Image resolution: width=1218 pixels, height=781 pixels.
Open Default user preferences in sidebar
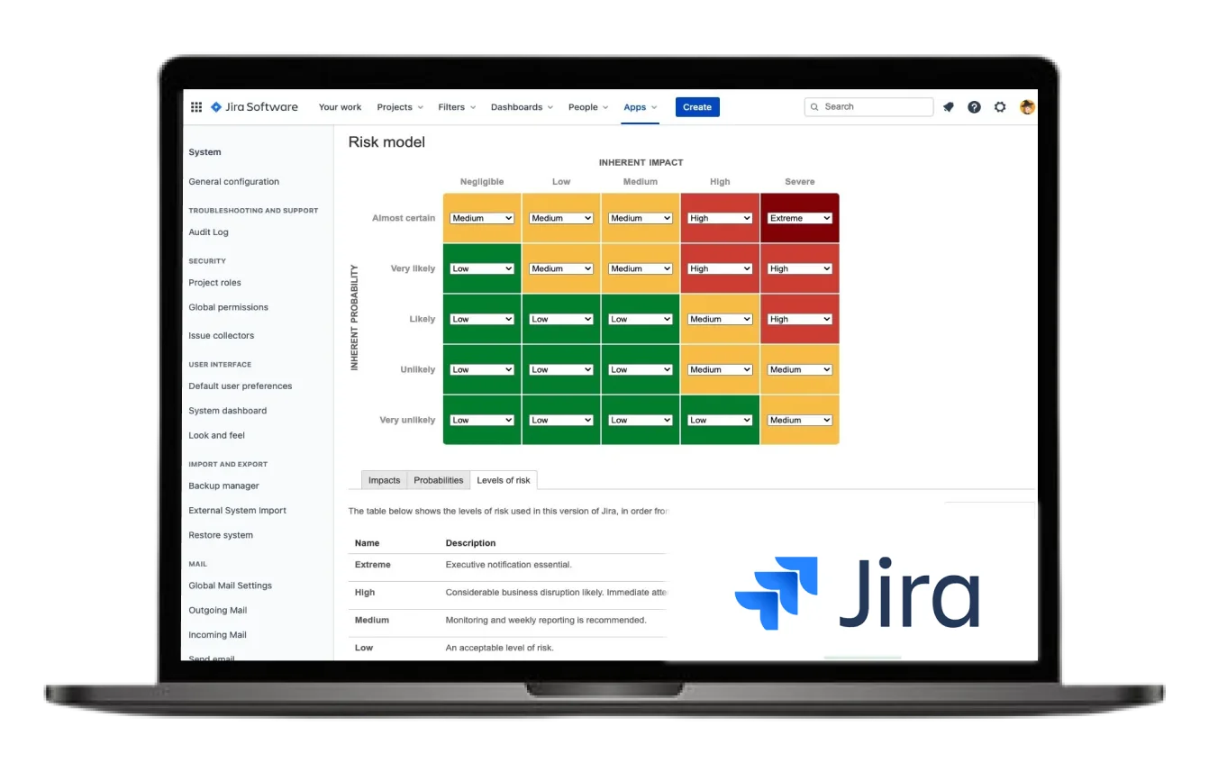click(x=241, y=386)
